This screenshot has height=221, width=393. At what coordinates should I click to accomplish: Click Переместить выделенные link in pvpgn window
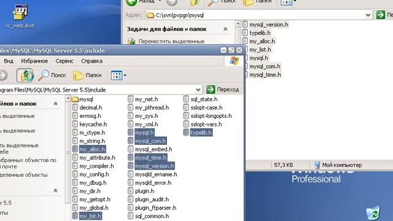point(171,41)
